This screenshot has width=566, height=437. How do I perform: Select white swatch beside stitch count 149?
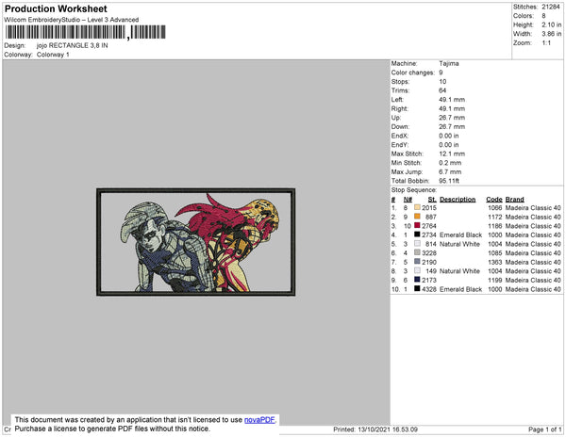[x=417, y=271]
